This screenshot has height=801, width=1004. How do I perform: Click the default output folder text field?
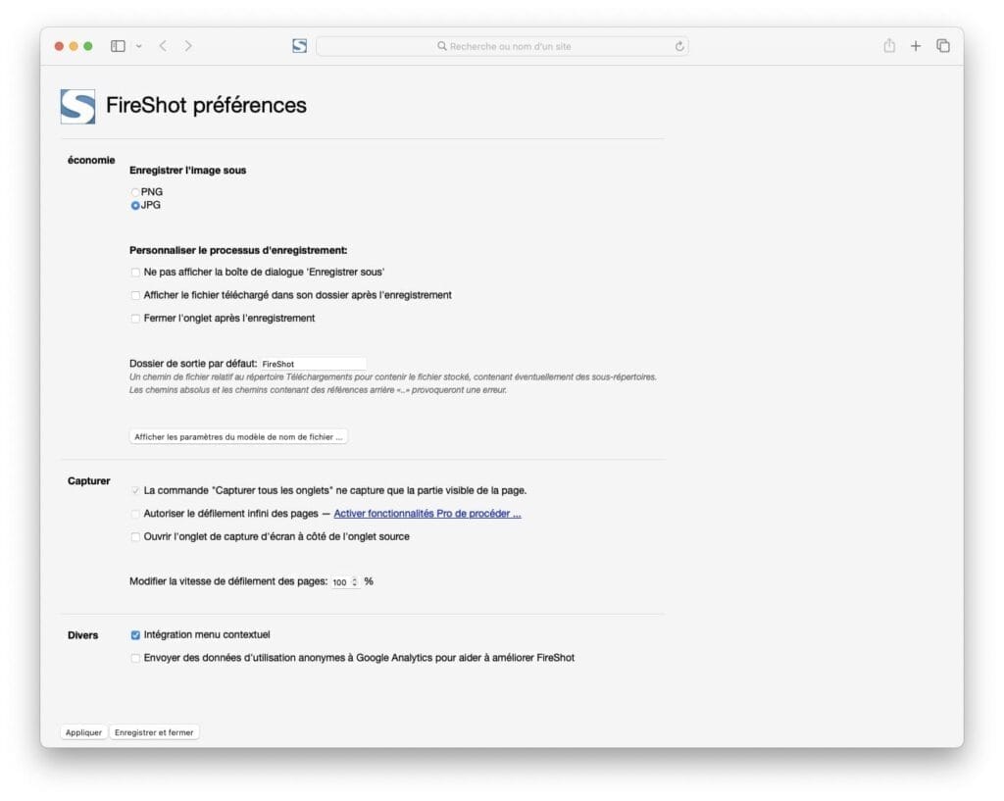(314, 363)
